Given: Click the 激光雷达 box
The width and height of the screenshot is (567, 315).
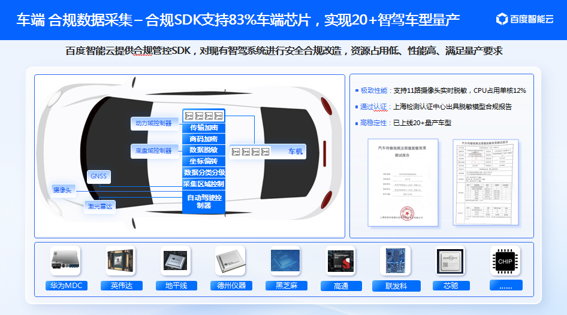Looking at the screenshot, I should (x=100, y=206).
